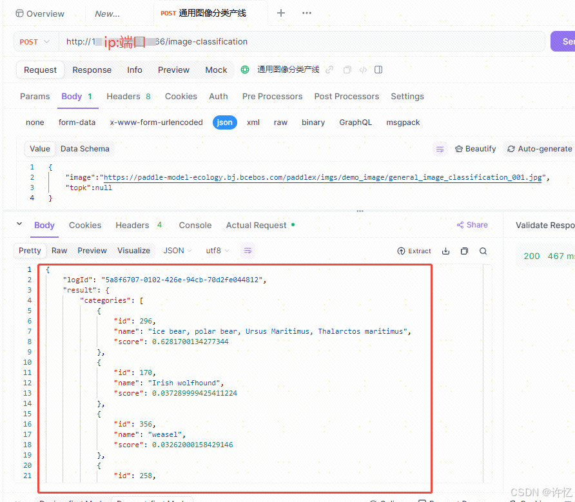Open the response Headers 4 tab
Image resolution: width=575 pixels, height=502 pixels.
[x=139, y=225]
